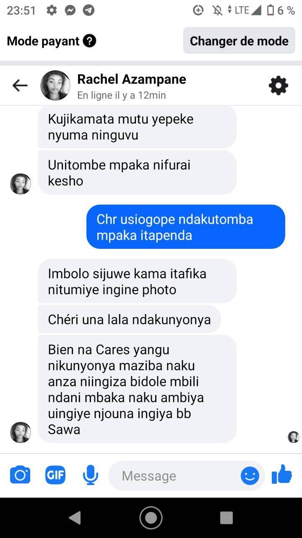The height and width of the screenshot is (538, 302).
Task: Tap the small read-receipt avatar
Action: (294, 437)
